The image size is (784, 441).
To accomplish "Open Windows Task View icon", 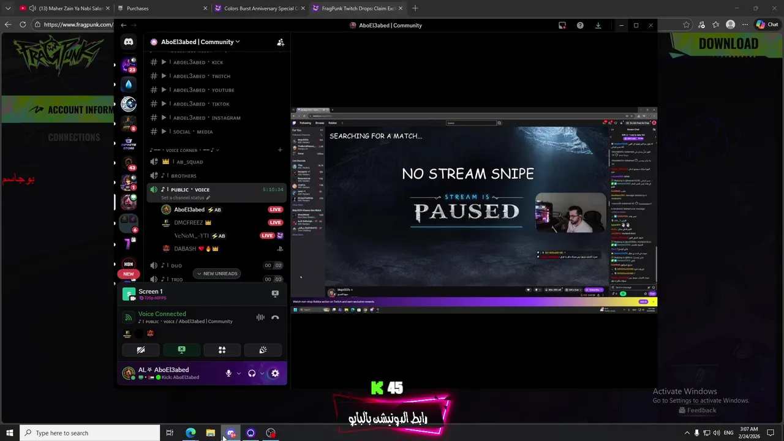I will tap(170, 433).
